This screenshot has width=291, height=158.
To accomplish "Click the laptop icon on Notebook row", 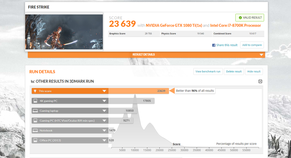I will coord(35,130).
